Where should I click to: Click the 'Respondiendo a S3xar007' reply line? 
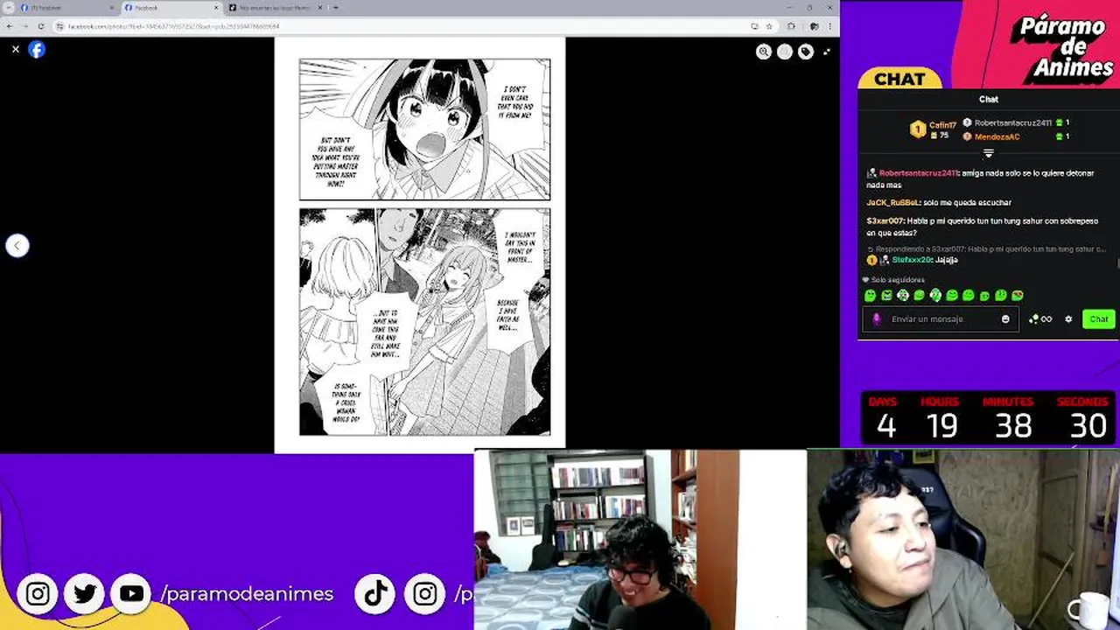(x=986, y=249)
